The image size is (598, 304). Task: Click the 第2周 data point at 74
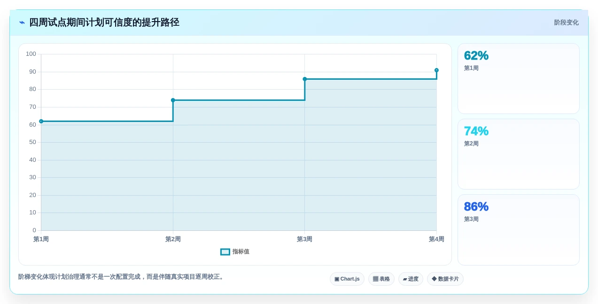point(173,100)
